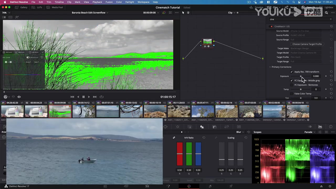Toggle the image wipe icon above viewer

tap(4, 17)
